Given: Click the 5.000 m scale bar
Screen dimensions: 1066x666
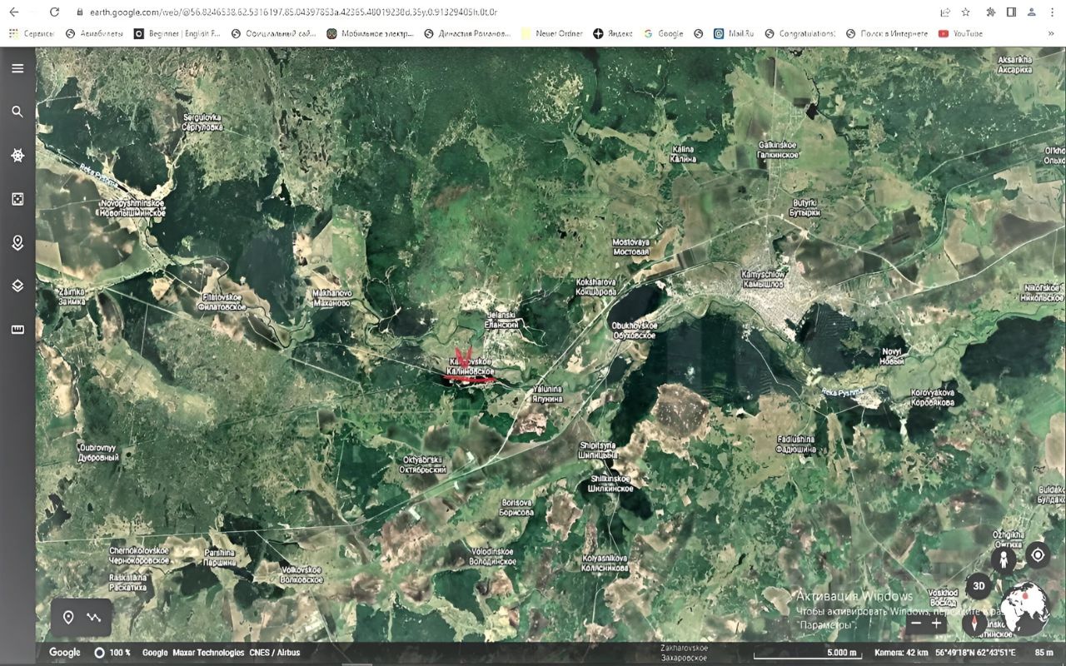Looking at the screenshot, I should coord(806,654).
